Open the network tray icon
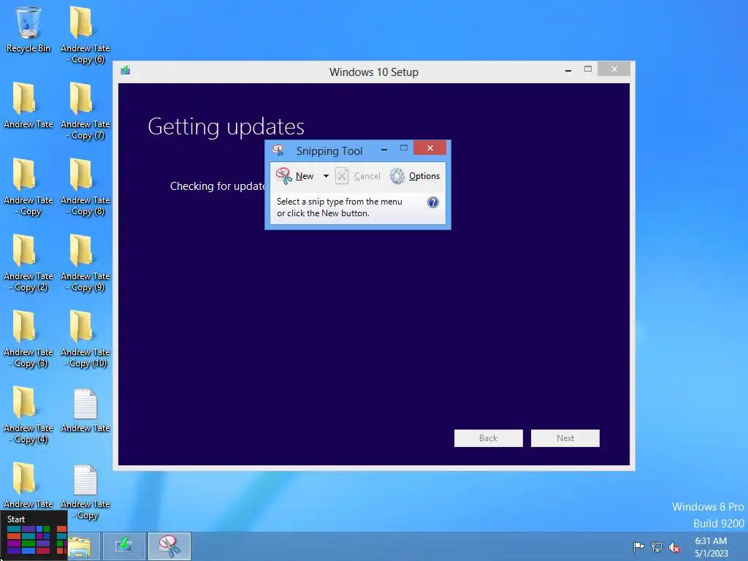Image resolution: width=748 pixels, height=561 pixels. coord(657,547)
